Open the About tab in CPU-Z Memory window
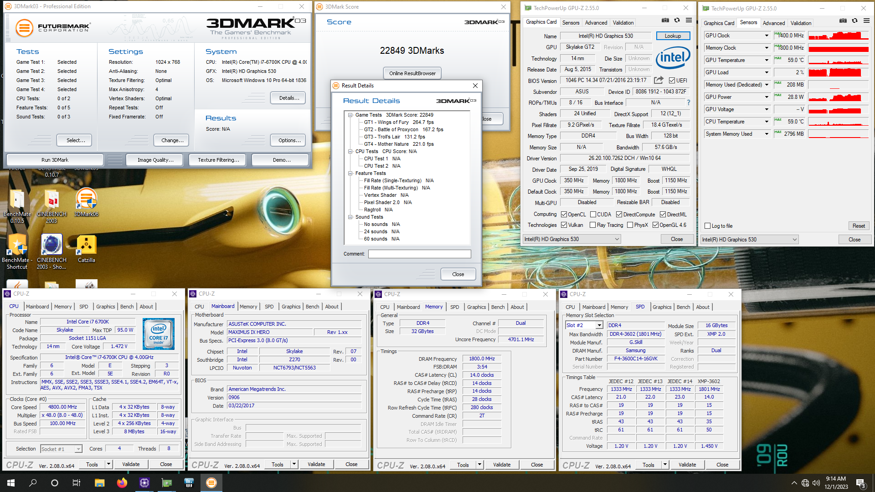The width and height of the screenshot is (875, 492). pyautogui.click(x=517, y=307)
